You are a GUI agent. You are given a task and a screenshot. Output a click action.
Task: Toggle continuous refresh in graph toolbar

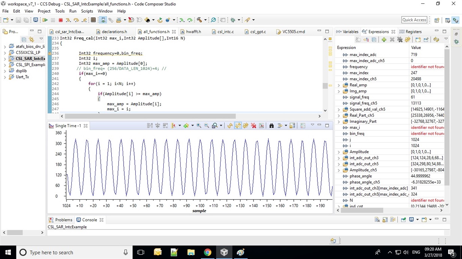[238, 126]
